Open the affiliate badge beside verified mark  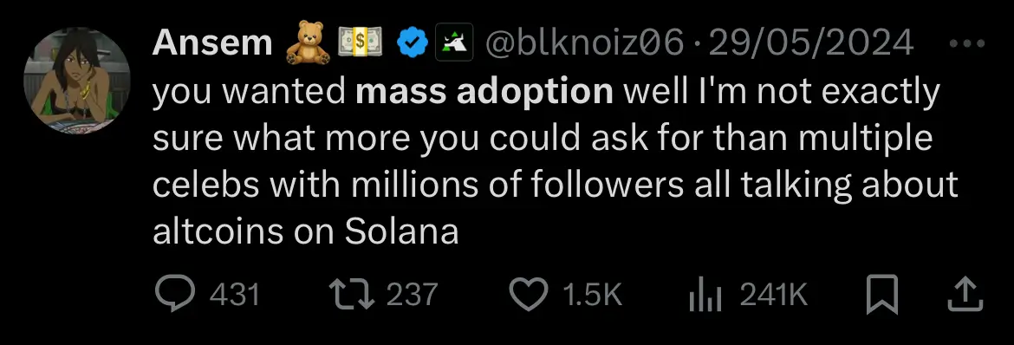click(x=453, y=43)
